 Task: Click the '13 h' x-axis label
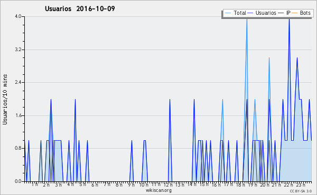click(x=180, y=184)
